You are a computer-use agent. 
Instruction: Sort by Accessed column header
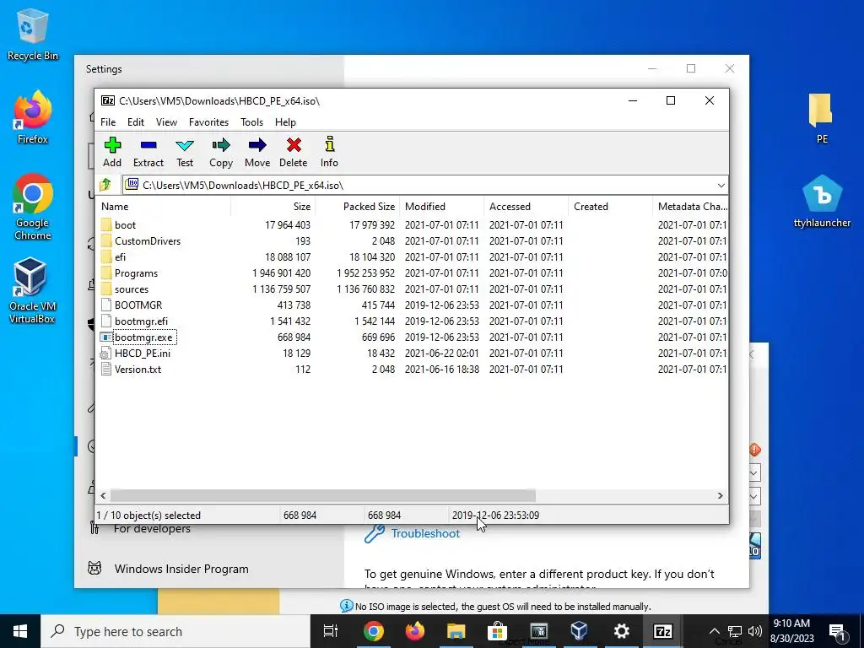526,207
